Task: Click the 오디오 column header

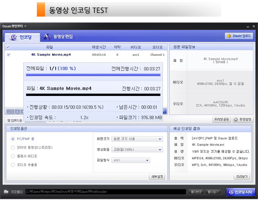Action: [x=157, y=47]
